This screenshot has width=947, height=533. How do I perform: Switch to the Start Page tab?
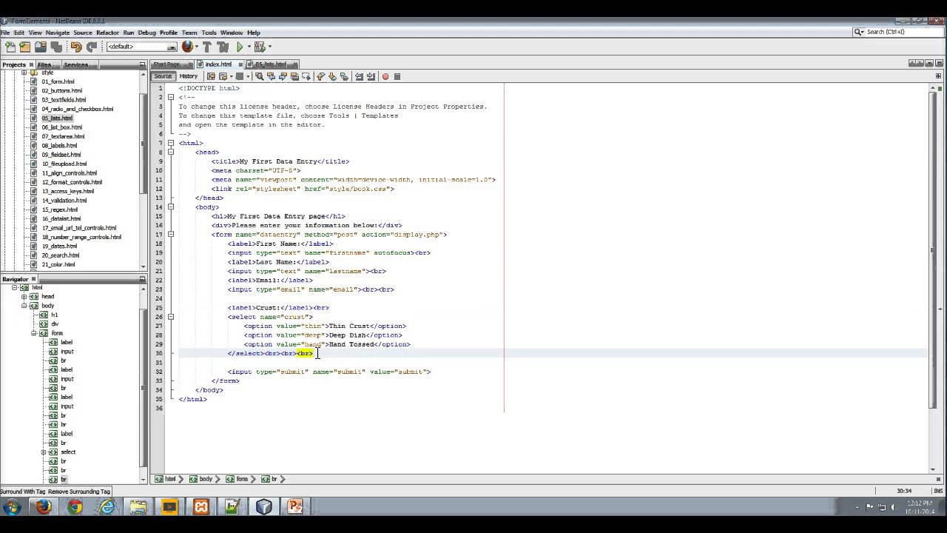pyautogui.click(x=166, y=64)
